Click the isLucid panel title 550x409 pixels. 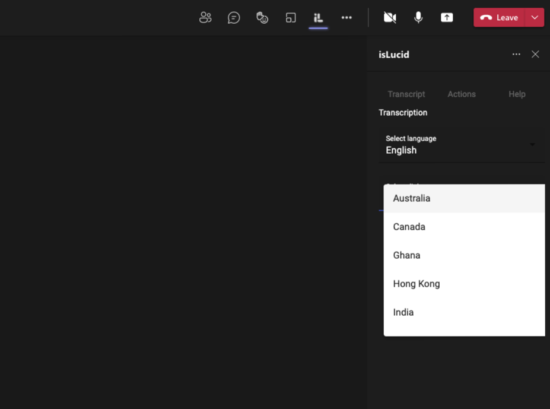click(393, 55)
